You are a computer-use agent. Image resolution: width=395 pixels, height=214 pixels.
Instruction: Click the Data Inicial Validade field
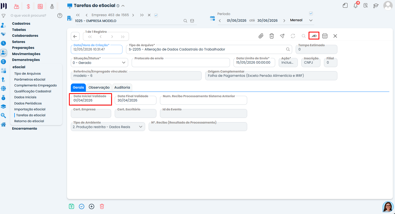tap(91, 100)
